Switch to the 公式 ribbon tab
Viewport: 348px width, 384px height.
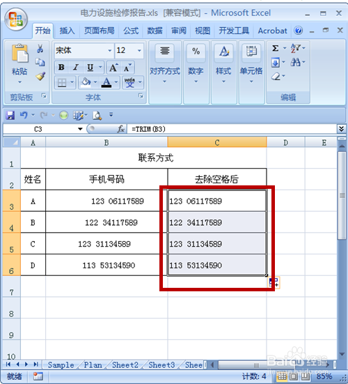coord(131,31)
